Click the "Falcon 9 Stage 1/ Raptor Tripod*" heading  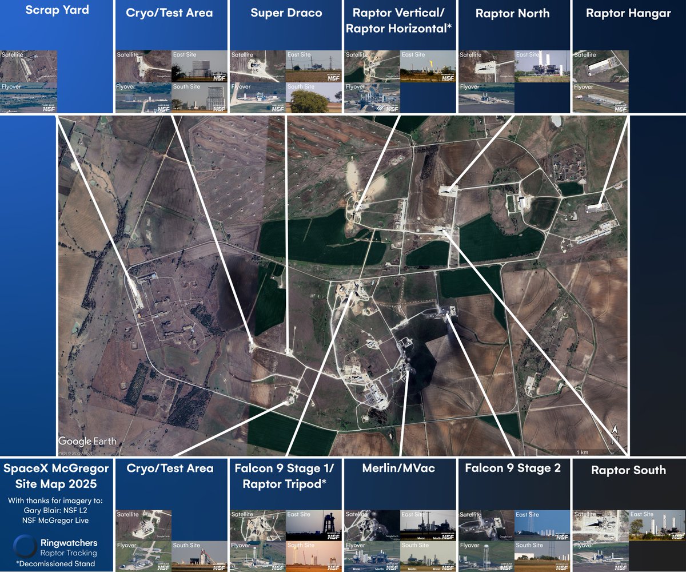(286, 476)
